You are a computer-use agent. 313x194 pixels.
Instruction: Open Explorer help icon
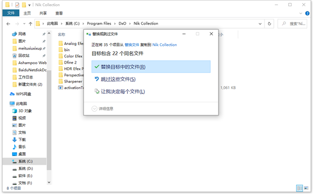click(307, 14)
